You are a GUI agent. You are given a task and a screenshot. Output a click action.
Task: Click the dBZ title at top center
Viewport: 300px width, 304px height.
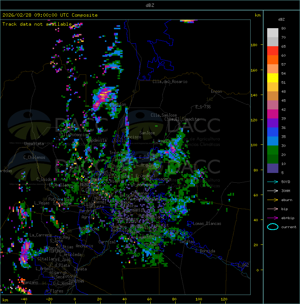coord(150,5)
